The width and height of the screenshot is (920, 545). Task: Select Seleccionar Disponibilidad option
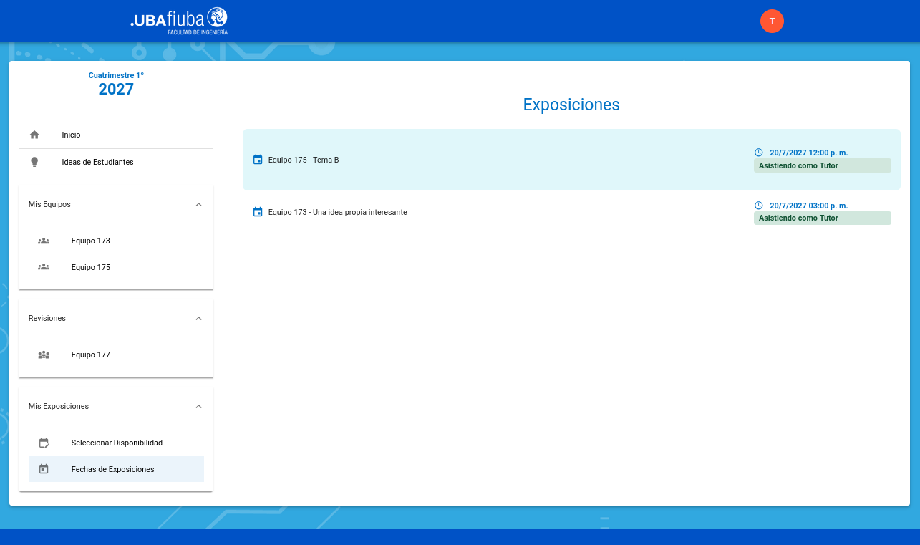pyautogui.click(x=117, y=443)
